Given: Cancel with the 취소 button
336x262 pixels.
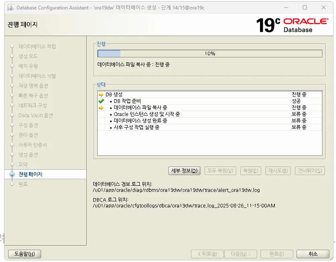Looking at the screenshot, I should point(313,254).
